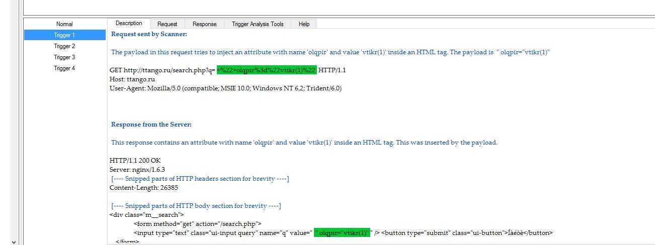Click the Help tab
This screenshot has height=245, width=655.
pyautogui.click(x=304, y=24)
